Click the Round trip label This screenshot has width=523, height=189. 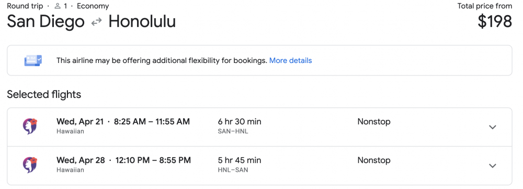click(x=25, y=6)
